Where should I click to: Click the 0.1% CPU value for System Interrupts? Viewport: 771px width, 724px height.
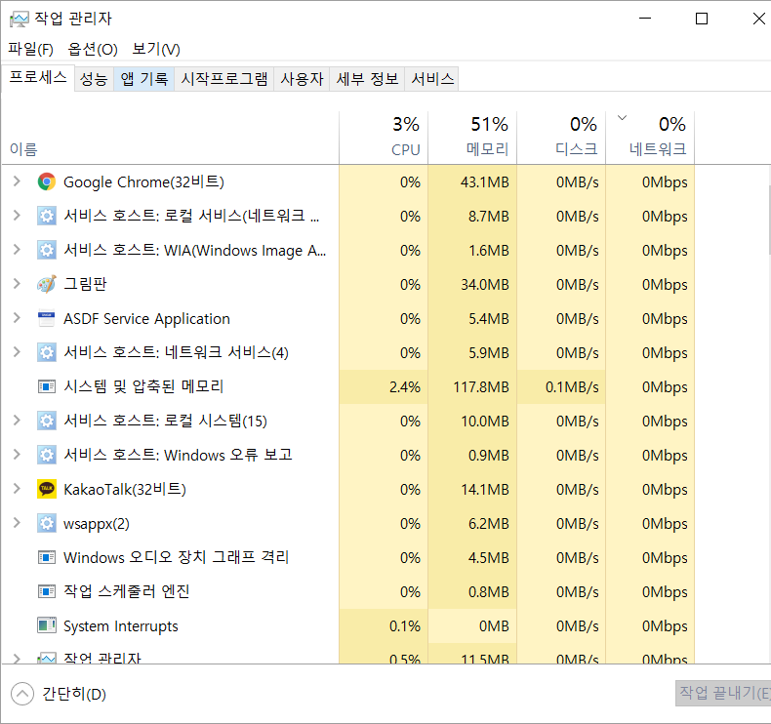coord(405,626)
